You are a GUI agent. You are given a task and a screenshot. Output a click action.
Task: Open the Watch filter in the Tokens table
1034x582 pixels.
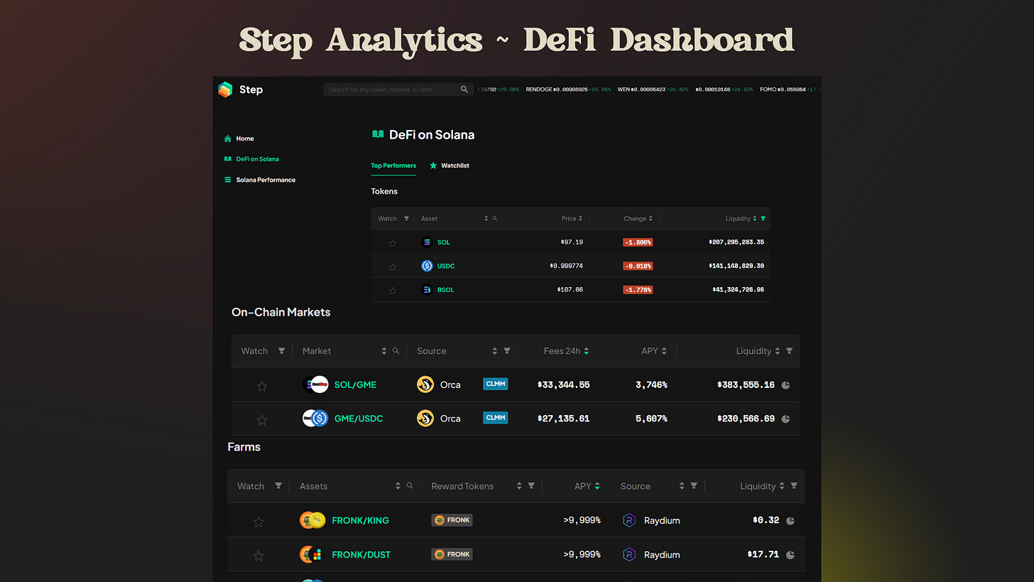[x=406, y=219]
